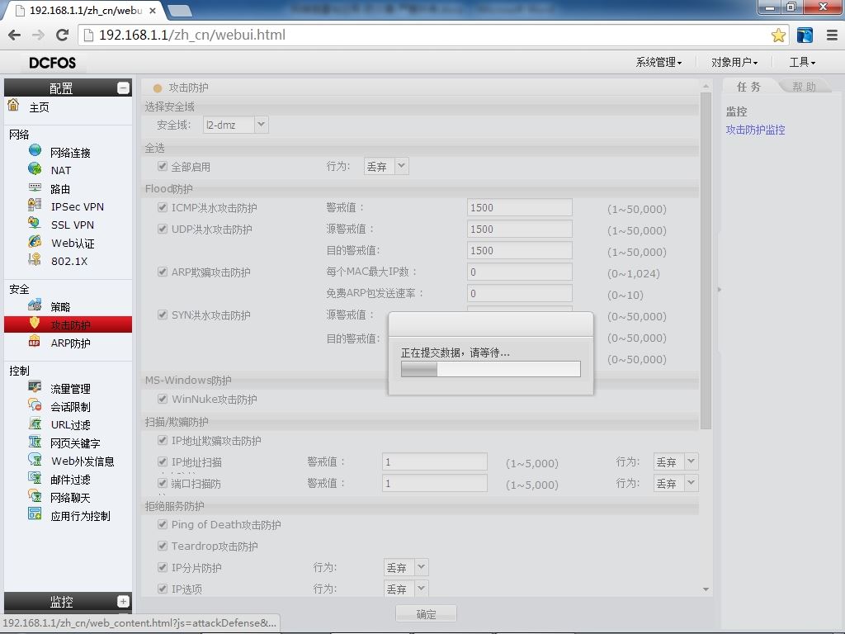Viewport: 845px width, 634px height.
Task: Click the new tab button
Action: point(180,10)
